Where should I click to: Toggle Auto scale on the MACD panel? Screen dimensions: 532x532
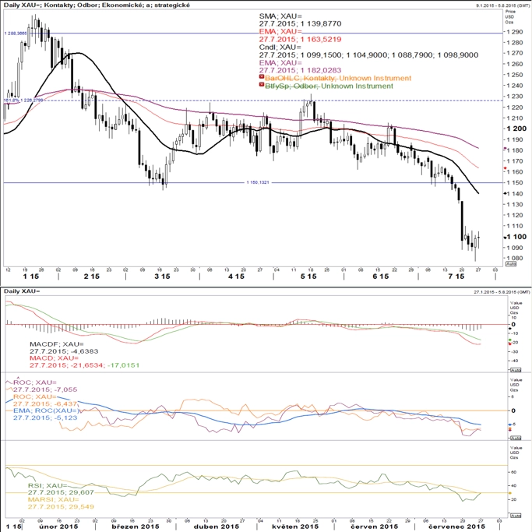point(516,370)
